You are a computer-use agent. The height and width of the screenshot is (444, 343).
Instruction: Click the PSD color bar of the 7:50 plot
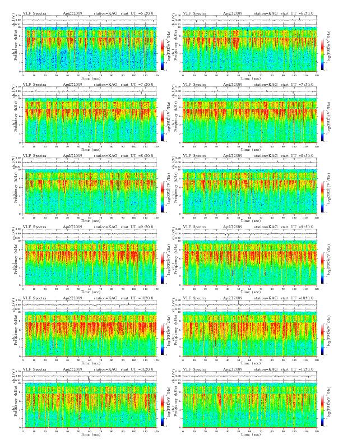pos(323,126)
